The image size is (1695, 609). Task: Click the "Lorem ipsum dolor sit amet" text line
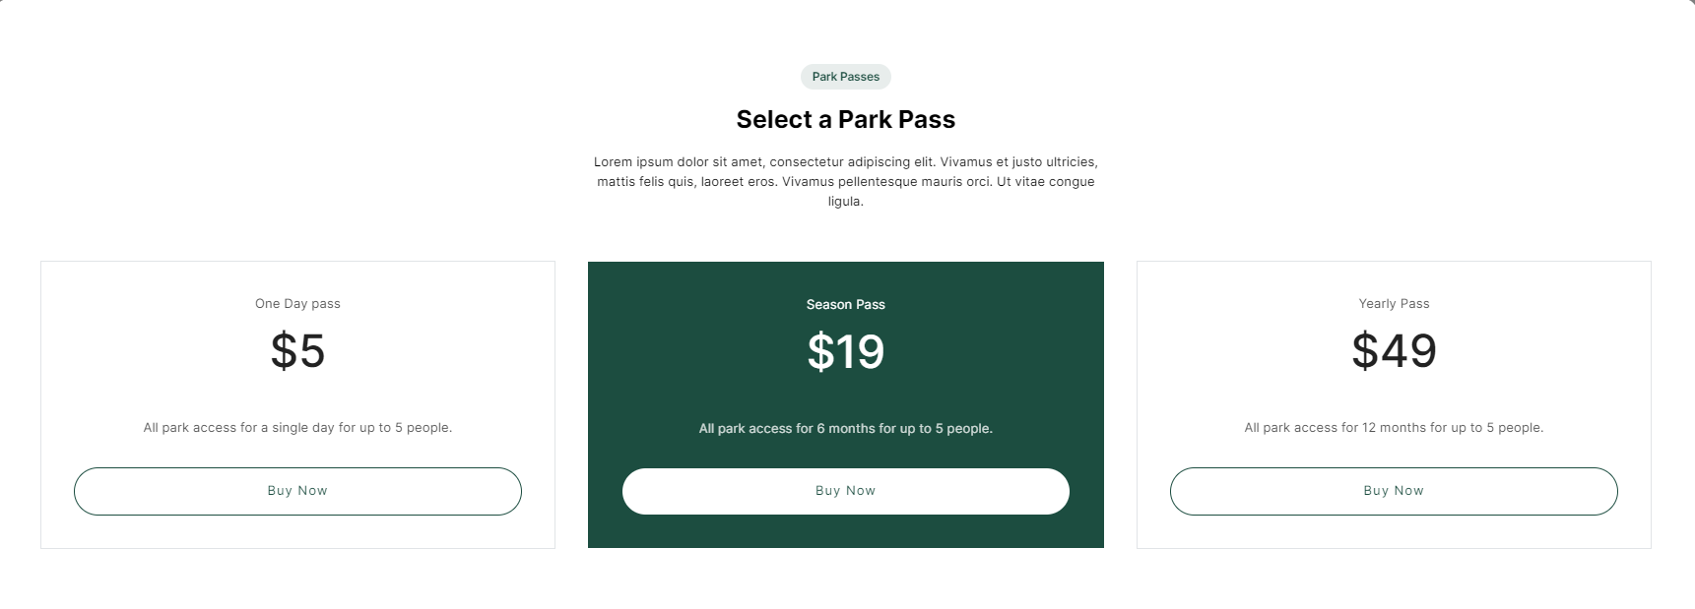click(845, 162)
